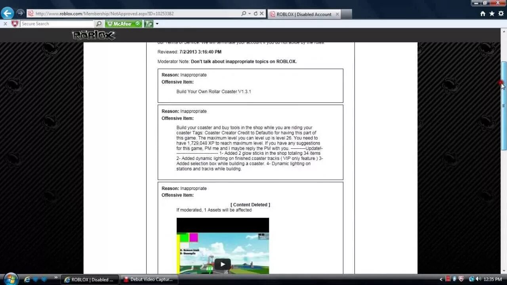
Task: Click the Refresh page icon
Action: click(255, 13)
